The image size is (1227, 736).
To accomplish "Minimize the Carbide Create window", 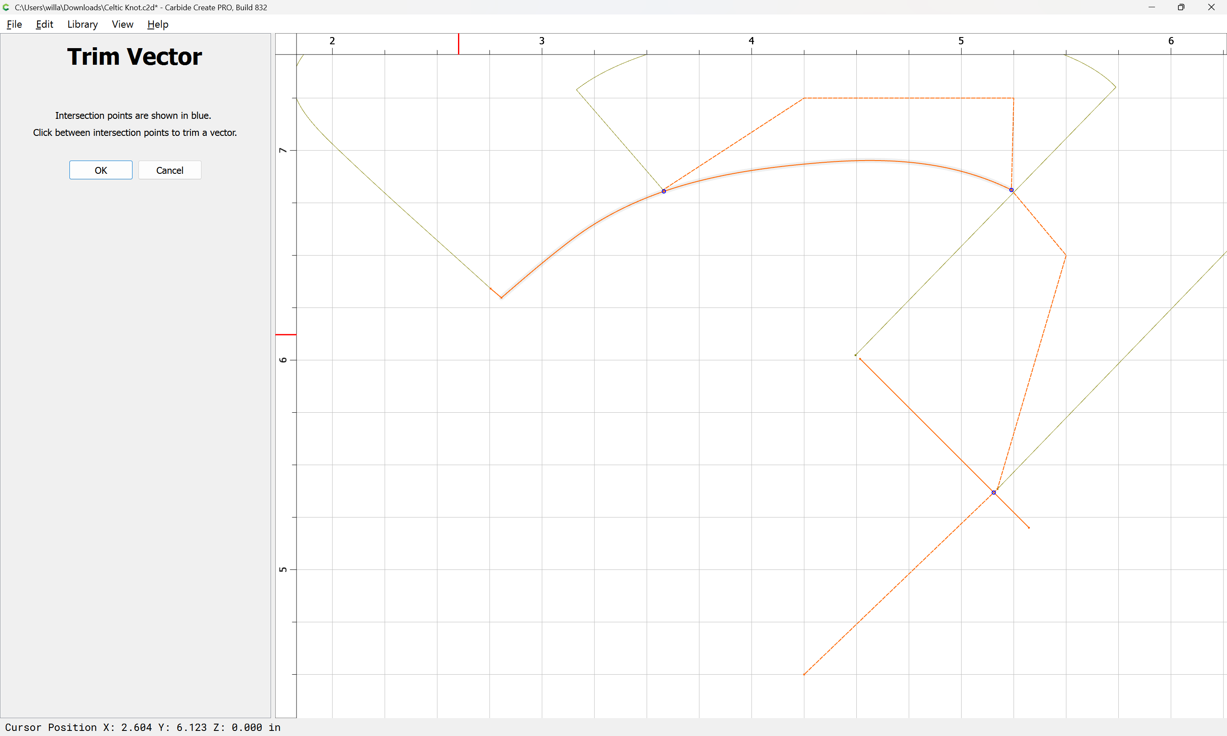I will click(x=1152, y=7).
